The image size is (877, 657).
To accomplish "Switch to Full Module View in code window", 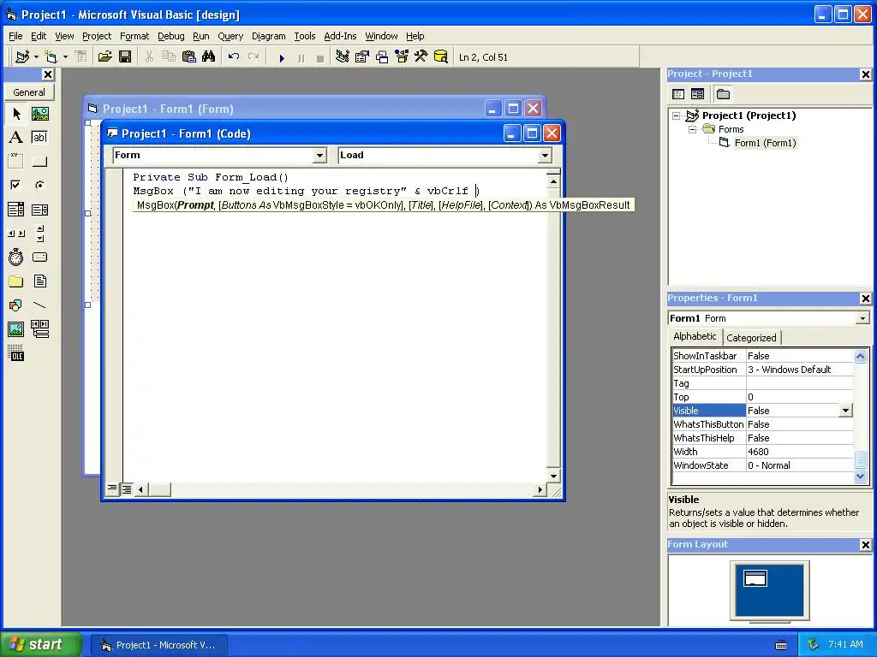I will tap(127, 489).
